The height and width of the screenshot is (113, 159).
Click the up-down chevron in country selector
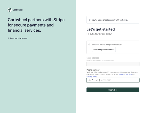(x=92, y=80)
